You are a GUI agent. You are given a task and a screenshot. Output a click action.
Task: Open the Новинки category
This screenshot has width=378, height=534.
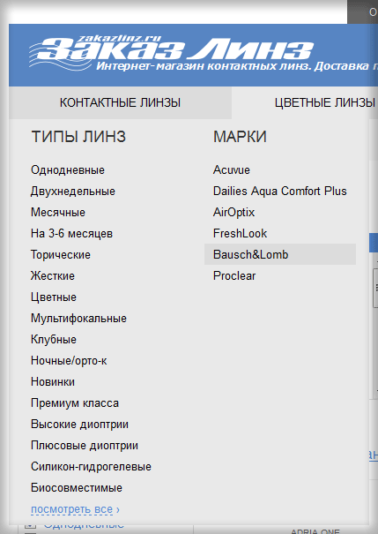pyautogui.click(x=53, y=382)
